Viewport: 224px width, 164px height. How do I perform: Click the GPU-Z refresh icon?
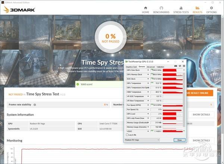click(x=180, y=66)
